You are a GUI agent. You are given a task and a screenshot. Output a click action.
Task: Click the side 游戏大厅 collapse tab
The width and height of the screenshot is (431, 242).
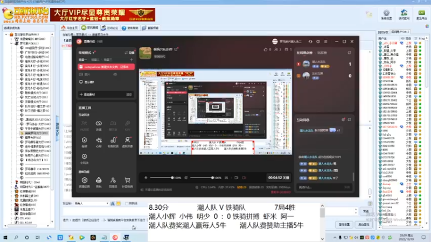(58, 129)
